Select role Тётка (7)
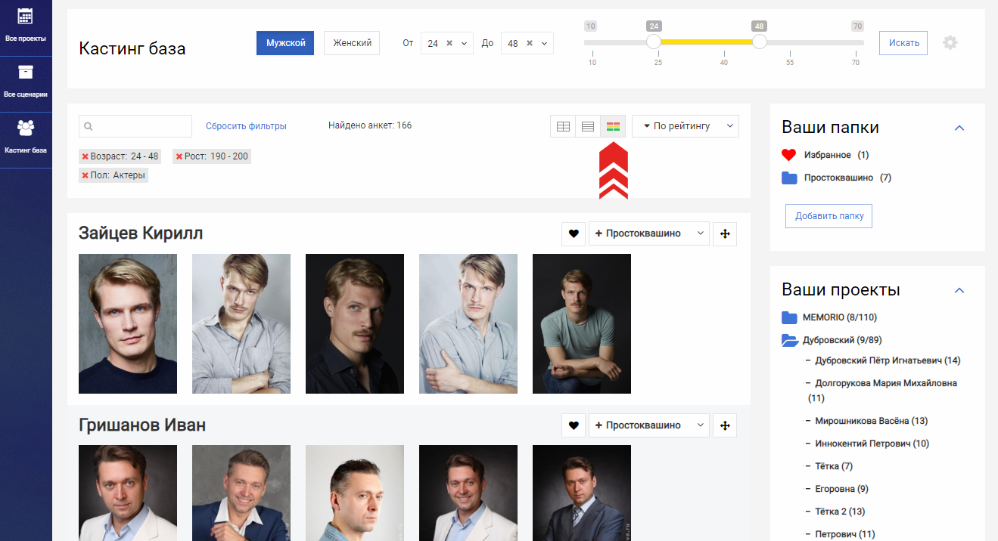This screenshot has height=541, width=998. pos(833,466)
